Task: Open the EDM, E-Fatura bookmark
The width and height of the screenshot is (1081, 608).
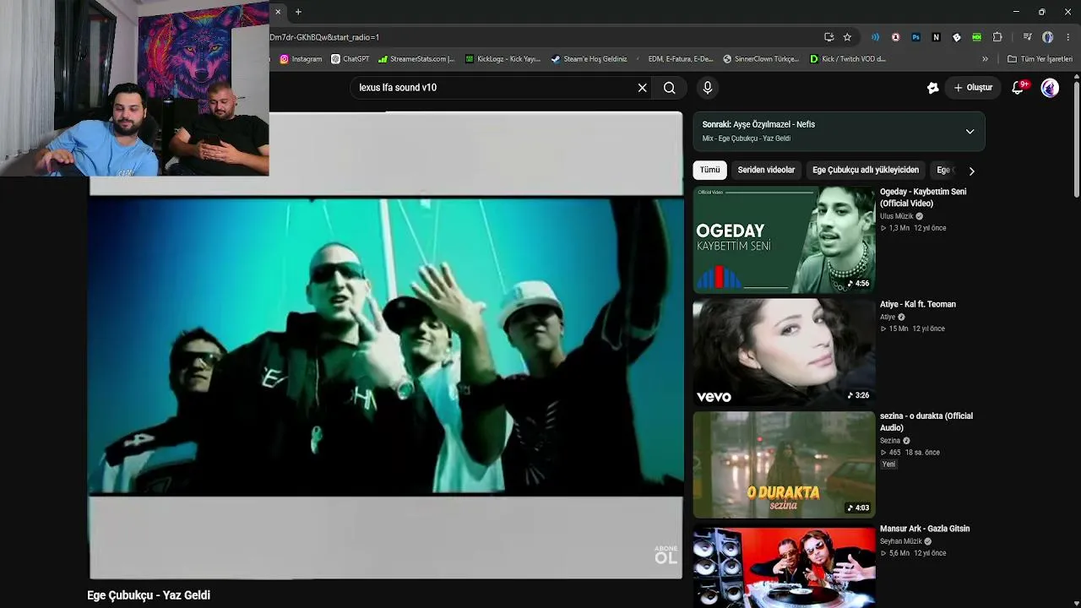Action: pyautogui.click(x=675, y=59)
